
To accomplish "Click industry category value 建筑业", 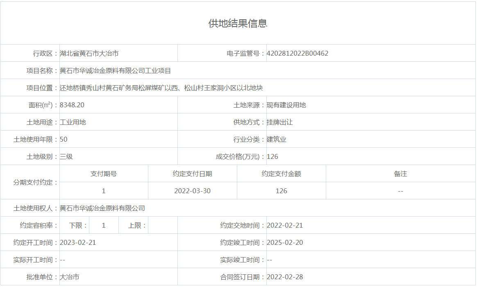I will click(x=277, y=140).
